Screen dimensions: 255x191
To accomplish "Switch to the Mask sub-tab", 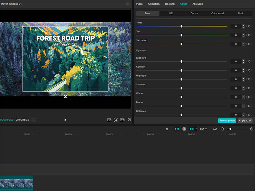I will [x=241, y=13].
